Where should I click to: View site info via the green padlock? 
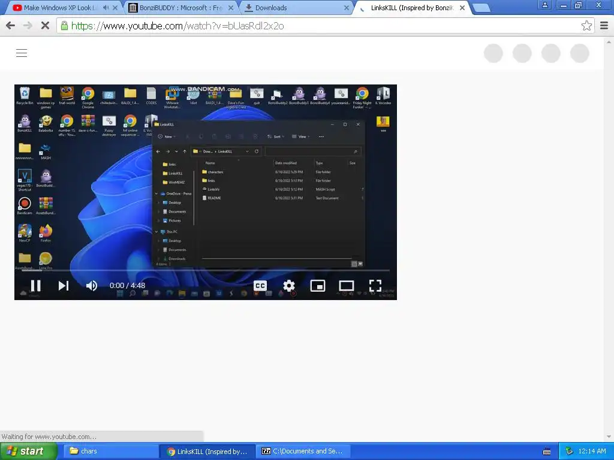(64, 26)
